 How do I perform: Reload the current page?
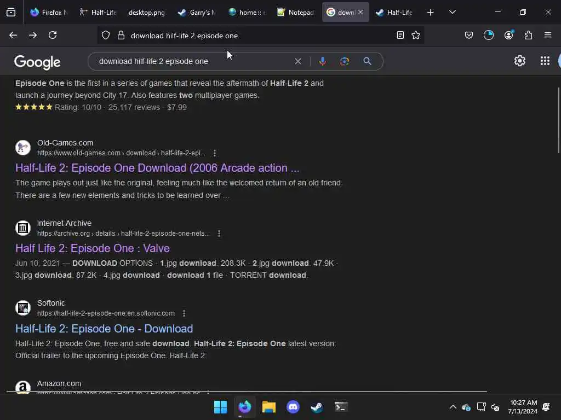(x=53, y=35)
